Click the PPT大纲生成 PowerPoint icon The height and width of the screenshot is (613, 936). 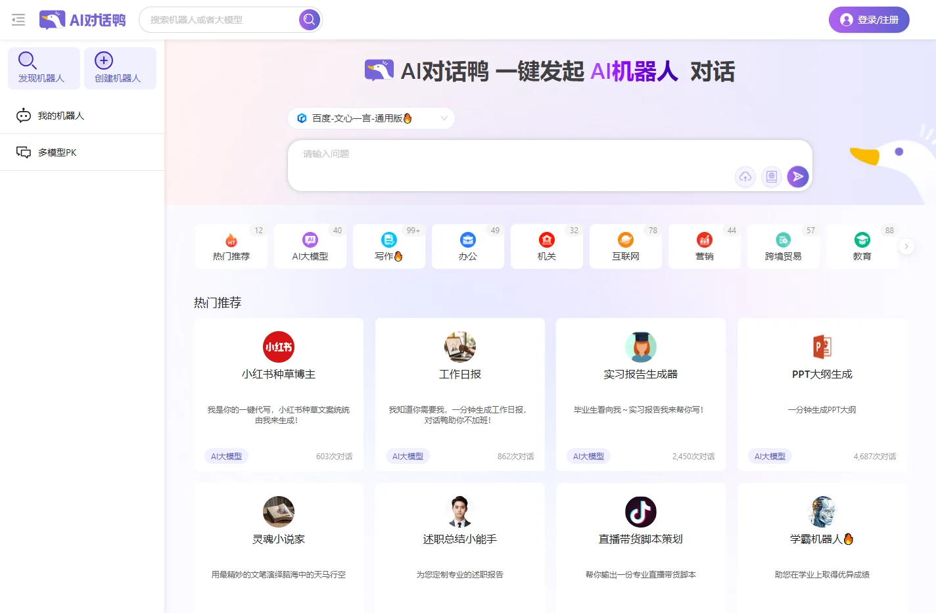tap(822, 347)
